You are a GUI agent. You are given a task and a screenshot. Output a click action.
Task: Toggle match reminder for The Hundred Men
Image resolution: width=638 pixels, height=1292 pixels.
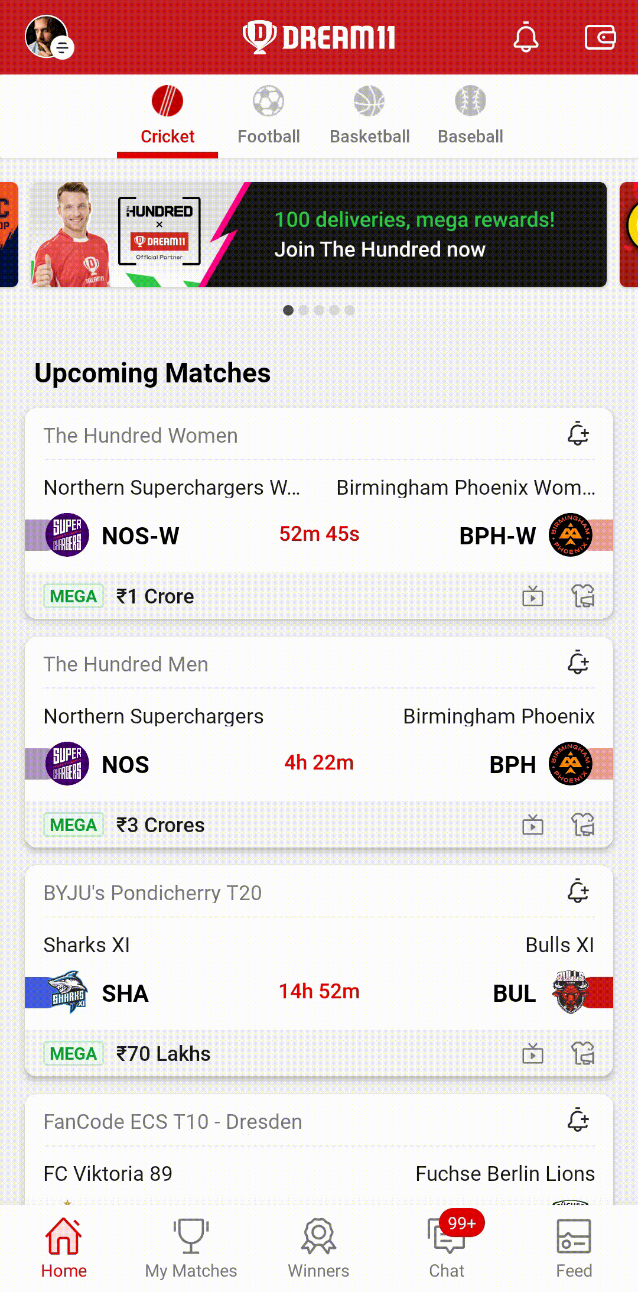(x=578, y=663)
